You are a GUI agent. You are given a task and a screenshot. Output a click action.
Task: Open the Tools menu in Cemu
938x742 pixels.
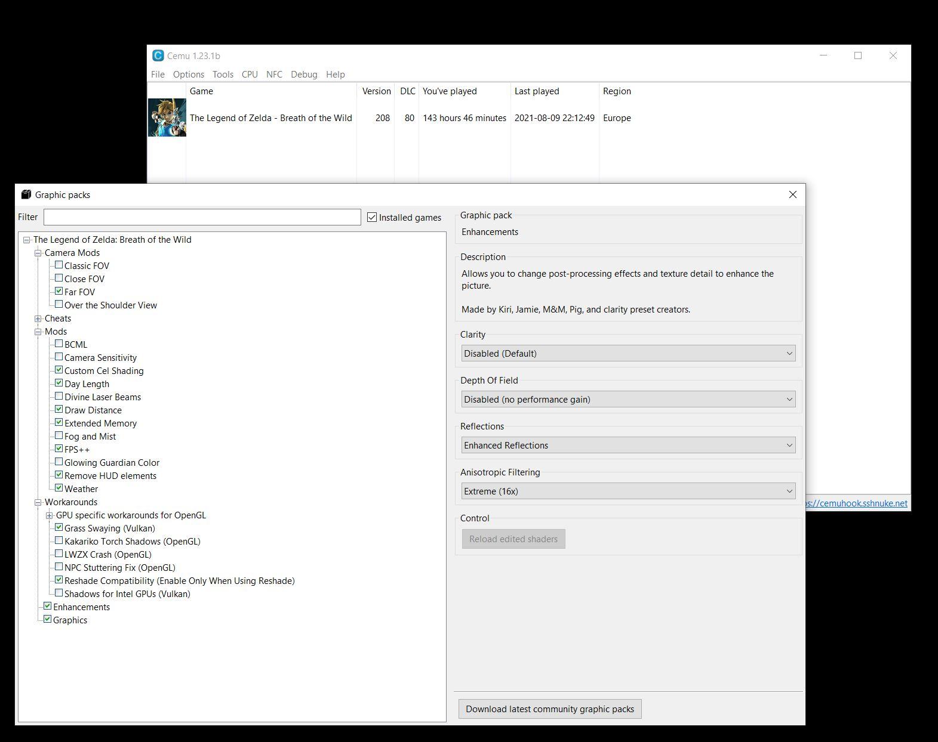pos(223,74)
